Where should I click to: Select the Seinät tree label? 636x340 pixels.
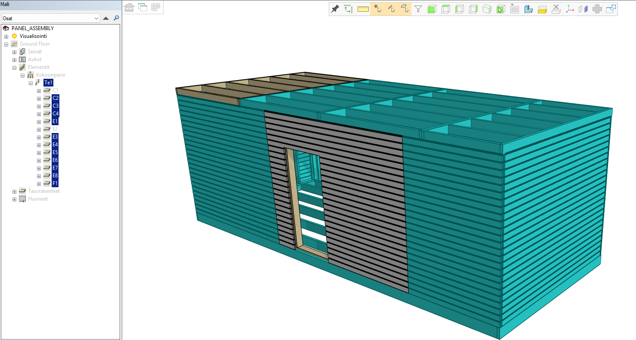[x=35, y=52]
